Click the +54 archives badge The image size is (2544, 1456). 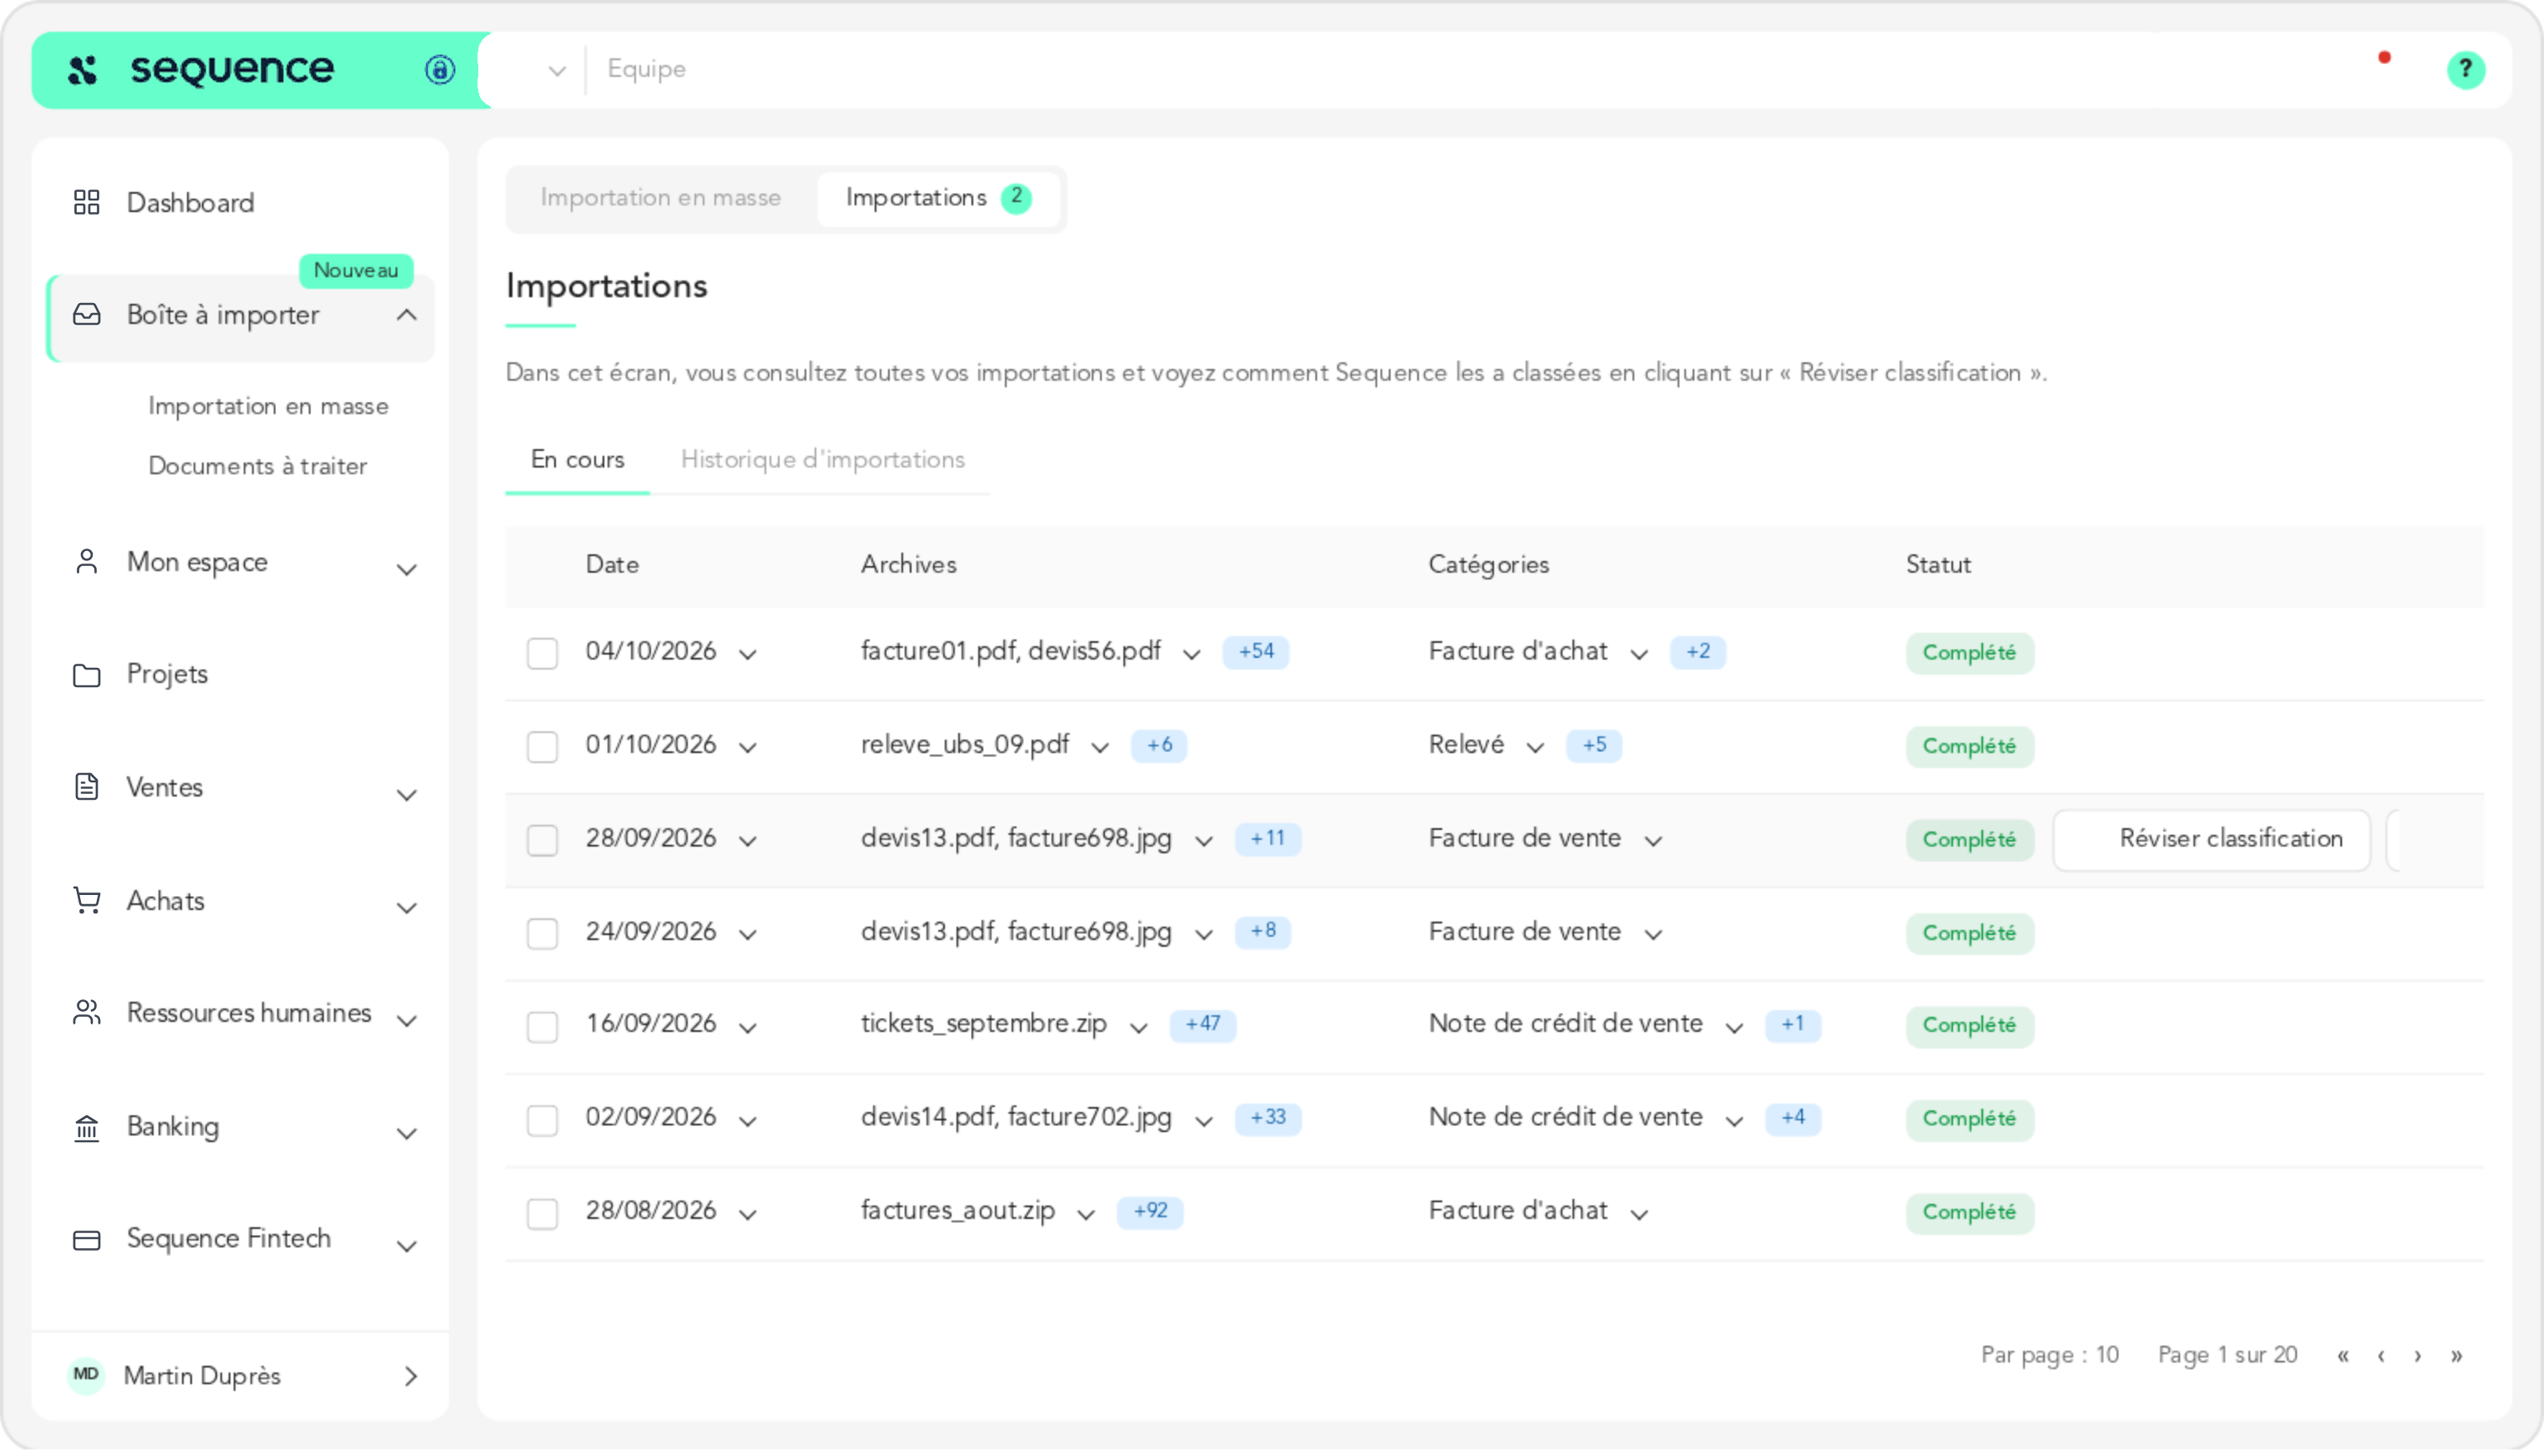(x=1255, y=652)
